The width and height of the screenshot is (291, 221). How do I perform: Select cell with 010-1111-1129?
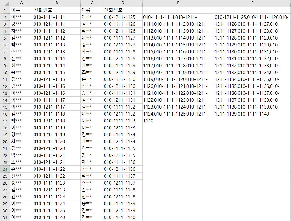point(123,65)
